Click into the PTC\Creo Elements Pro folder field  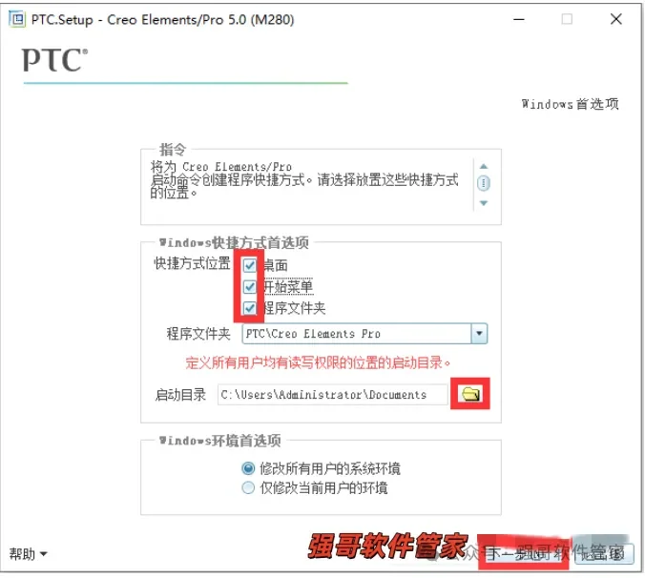[357, 334]
